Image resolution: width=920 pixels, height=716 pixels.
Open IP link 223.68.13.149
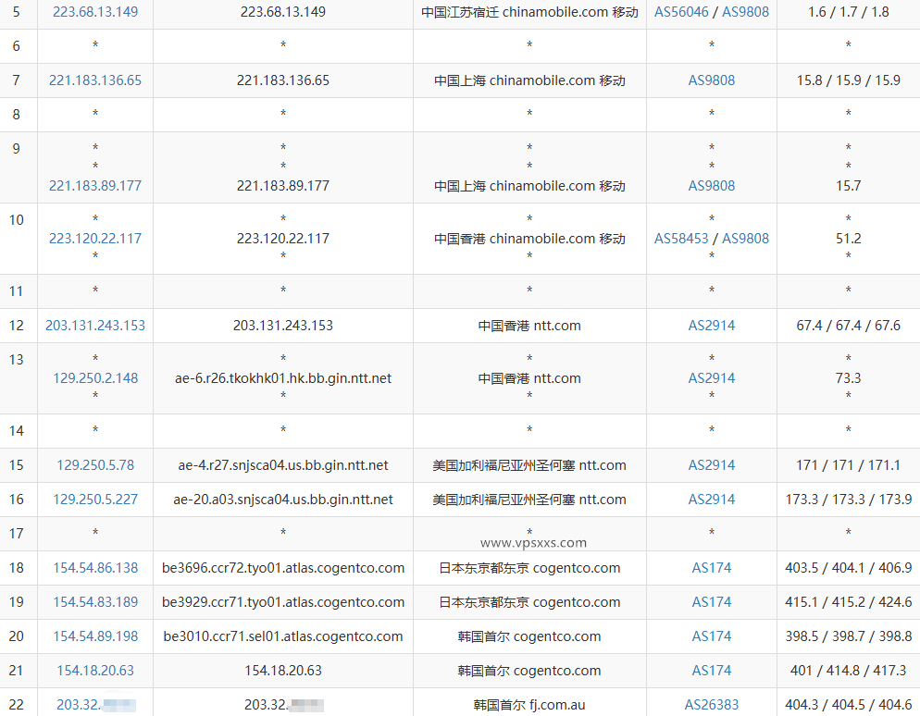point(95,12)
